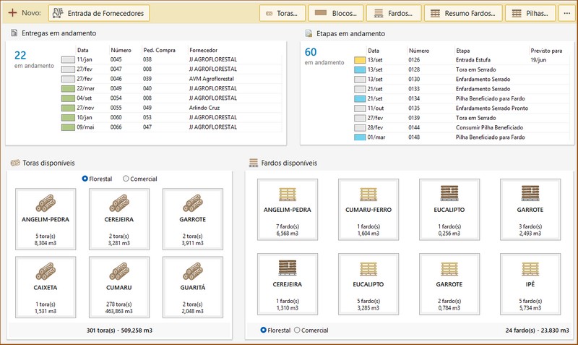
Task: Click the Fornecedor column header
Action: [x=204, y=50]
